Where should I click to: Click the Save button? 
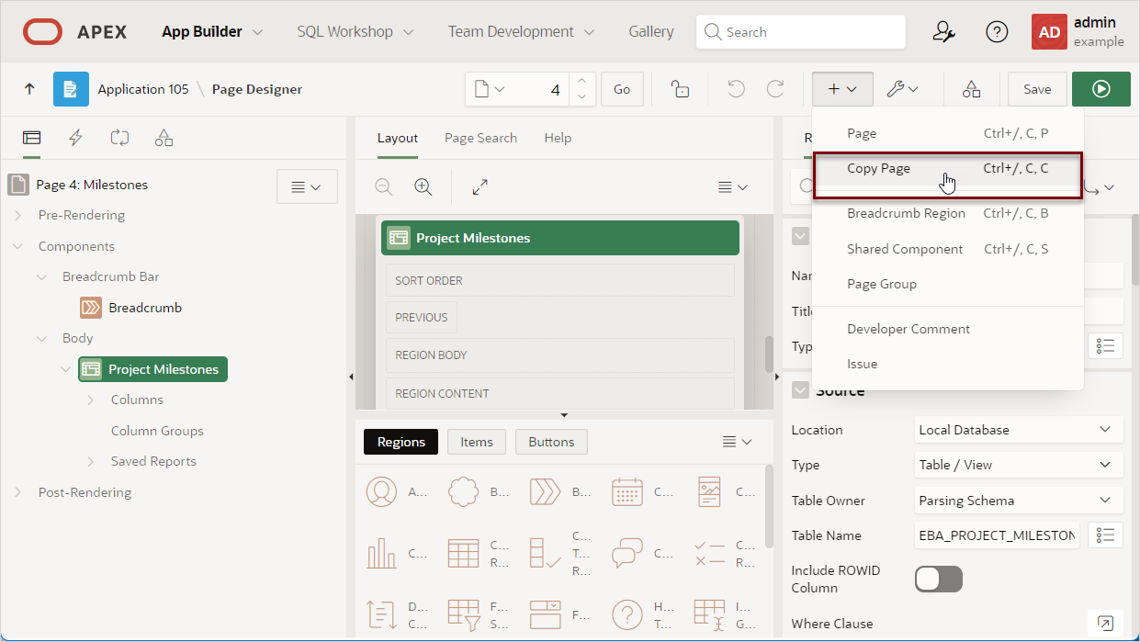coord(1037,89)
